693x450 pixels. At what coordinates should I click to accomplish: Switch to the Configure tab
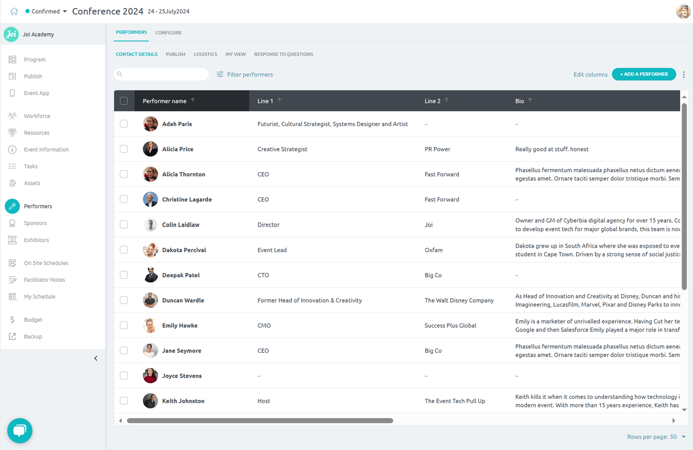(x=168, y=33)
